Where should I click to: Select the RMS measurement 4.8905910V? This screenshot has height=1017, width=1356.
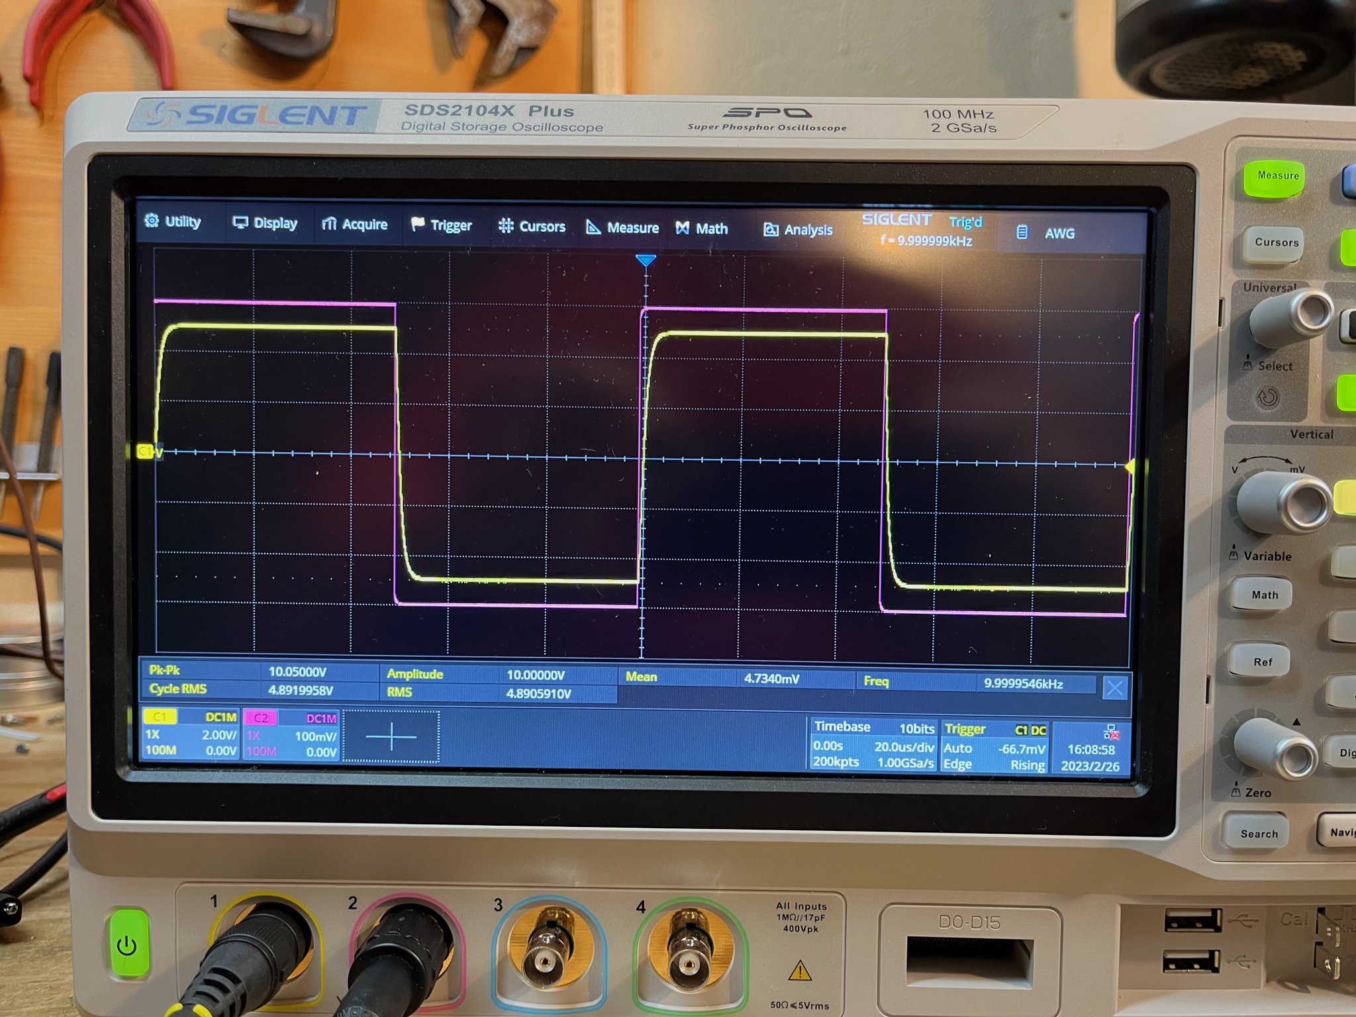538,693
